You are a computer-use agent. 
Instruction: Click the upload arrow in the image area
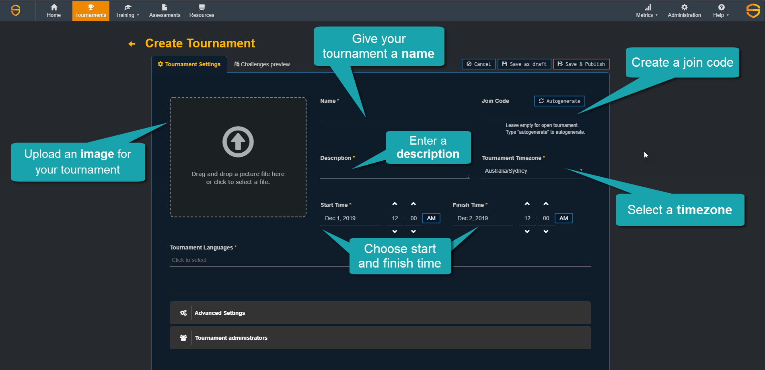pyautogui.click(x=238, y=141)
